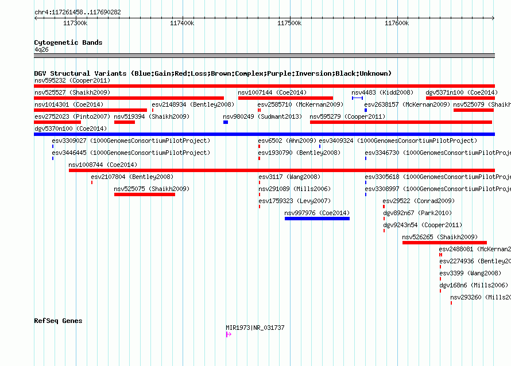Click the 117600k ruler position label
This screenshot has width=511, height=366.
coord(397,23)
